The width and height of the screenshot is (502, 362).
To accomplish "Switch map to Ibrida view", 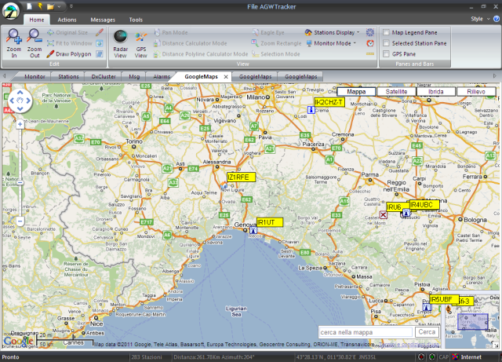I will [x=436, y=92].
